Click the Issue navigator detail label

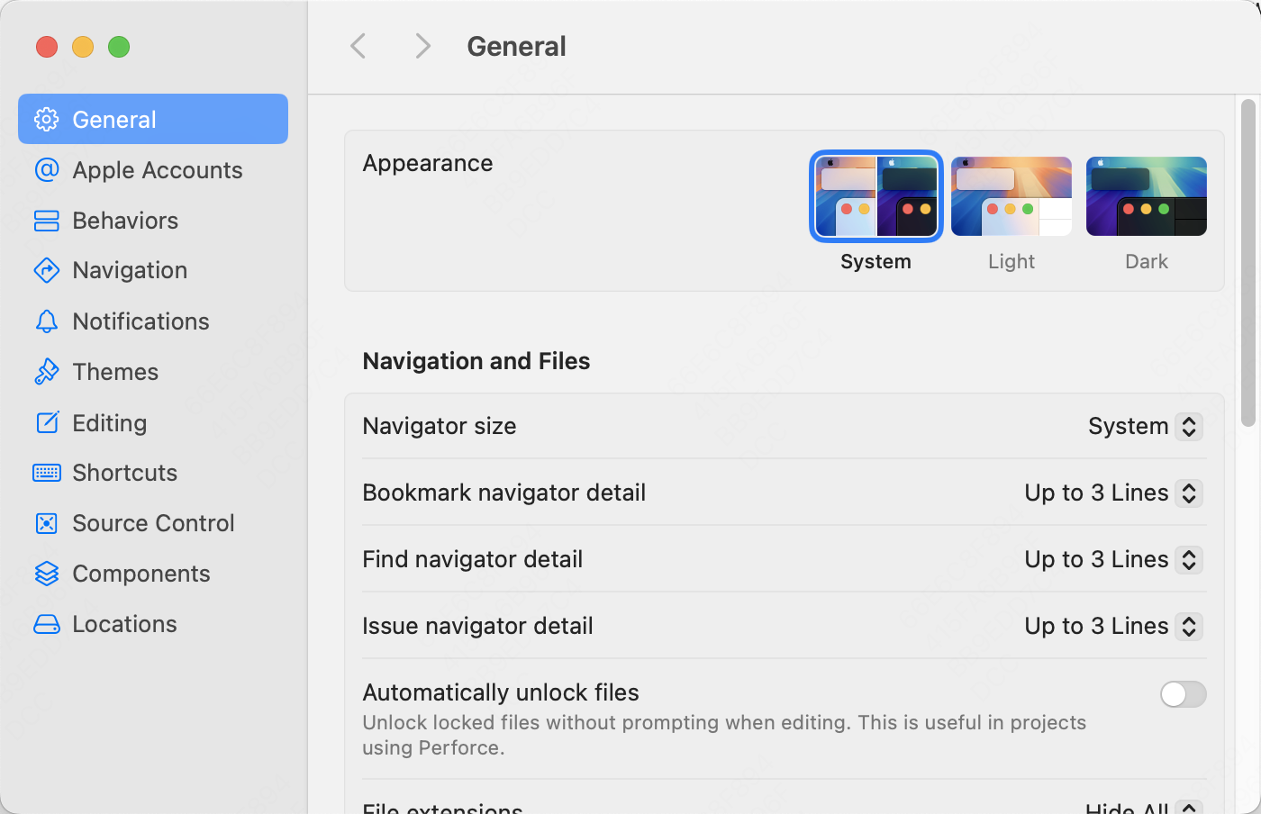(477, 626)
